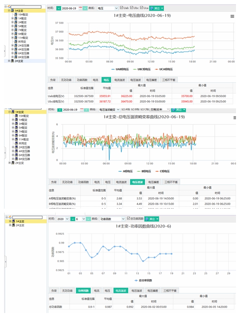
Task: Switch to 电流 tab in power factor panel
Action: (x=96, y=291)
